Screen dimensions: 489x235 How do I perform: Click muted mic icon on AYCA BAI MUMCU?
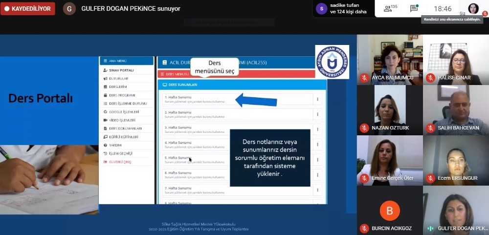[x=364, y=78]
